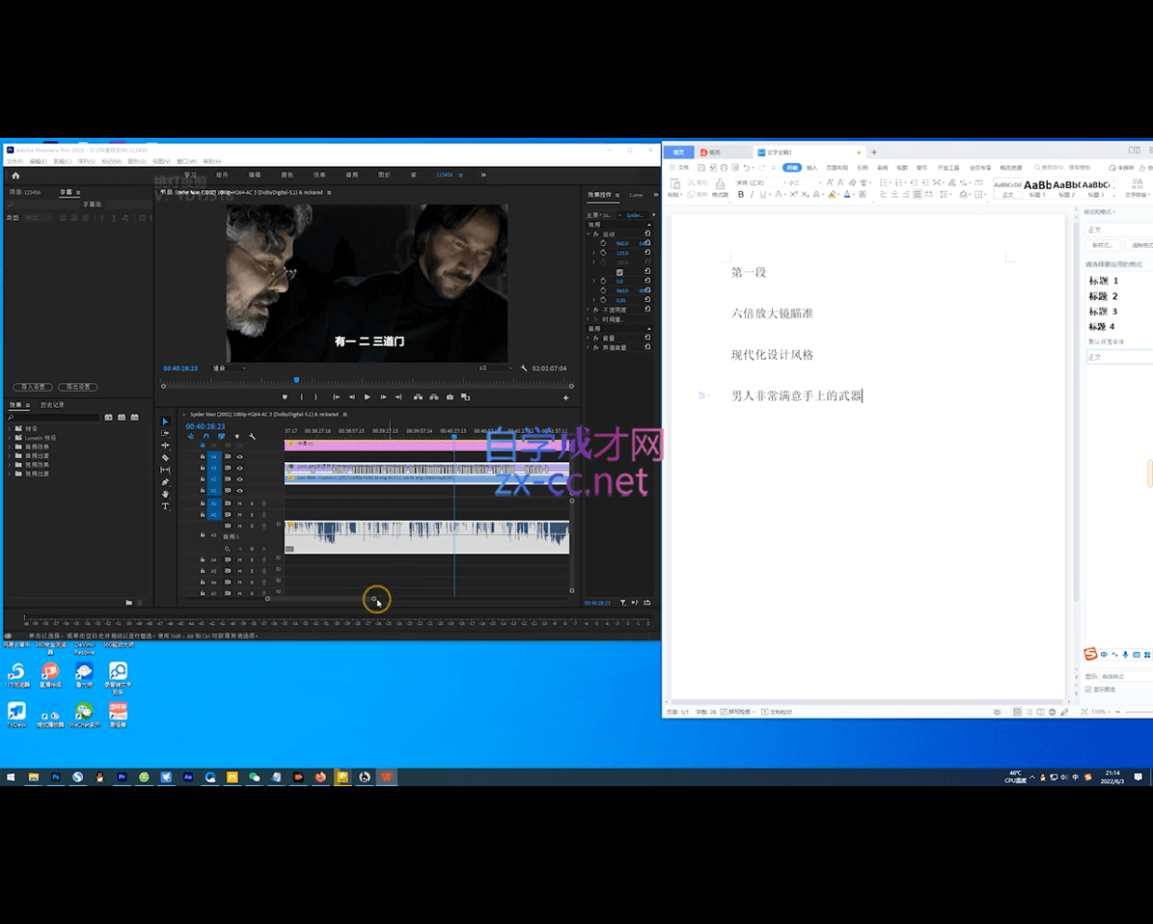Image resolution: width=1153 pixels, height=924 pixels.
Task: Open program monitor zoom level dropdown
Action: click(x=230, y=369)
